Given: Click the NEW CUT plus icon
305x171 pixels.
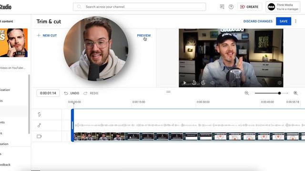Looking at the screenshot, I should pos(39,35).
